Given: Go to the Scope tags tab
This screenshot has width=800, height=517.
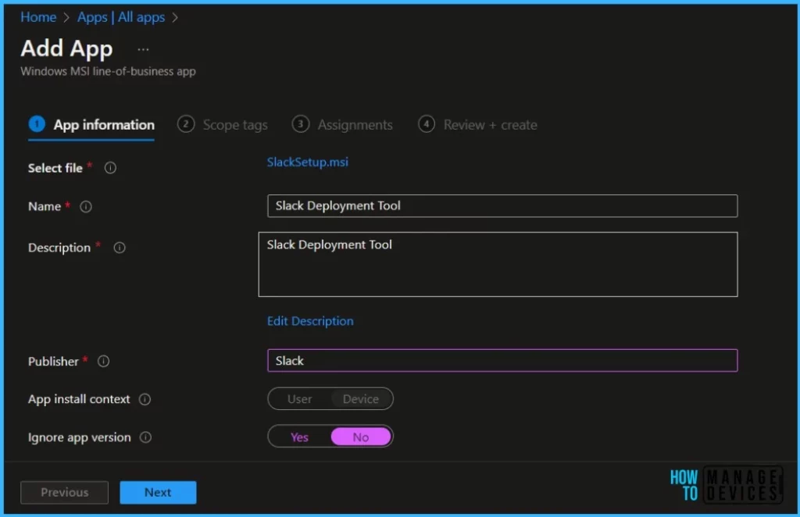Looking at the screenshot, I should click(x=223, y=125).
